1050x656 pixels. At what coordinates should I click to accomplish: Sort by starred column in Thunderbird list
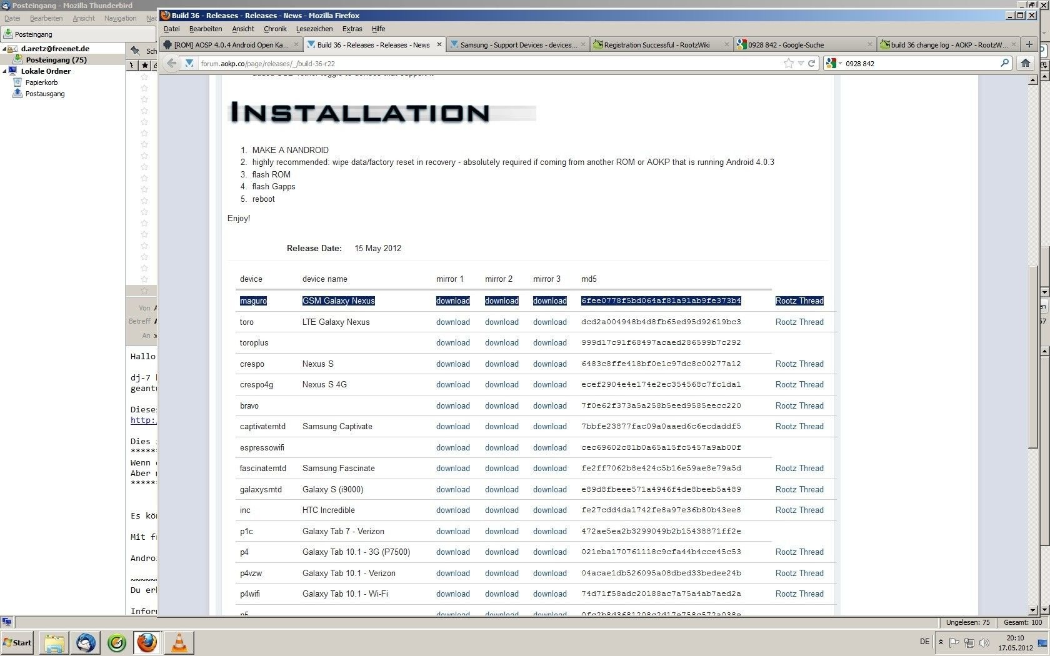pyautogui.click(x=144, y=65)
